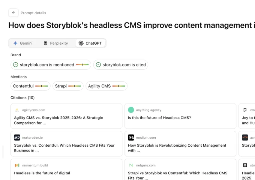Click the ChatGPT logo icon
Image resolution: width=255 pixels, height=180 pixels.
[x=81, y=43]
